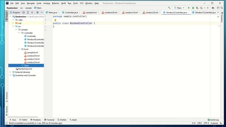The width and height of the screenshot is (226, 127).
Task: Click the Profiler run icon in toolbar
Action: 201,8
